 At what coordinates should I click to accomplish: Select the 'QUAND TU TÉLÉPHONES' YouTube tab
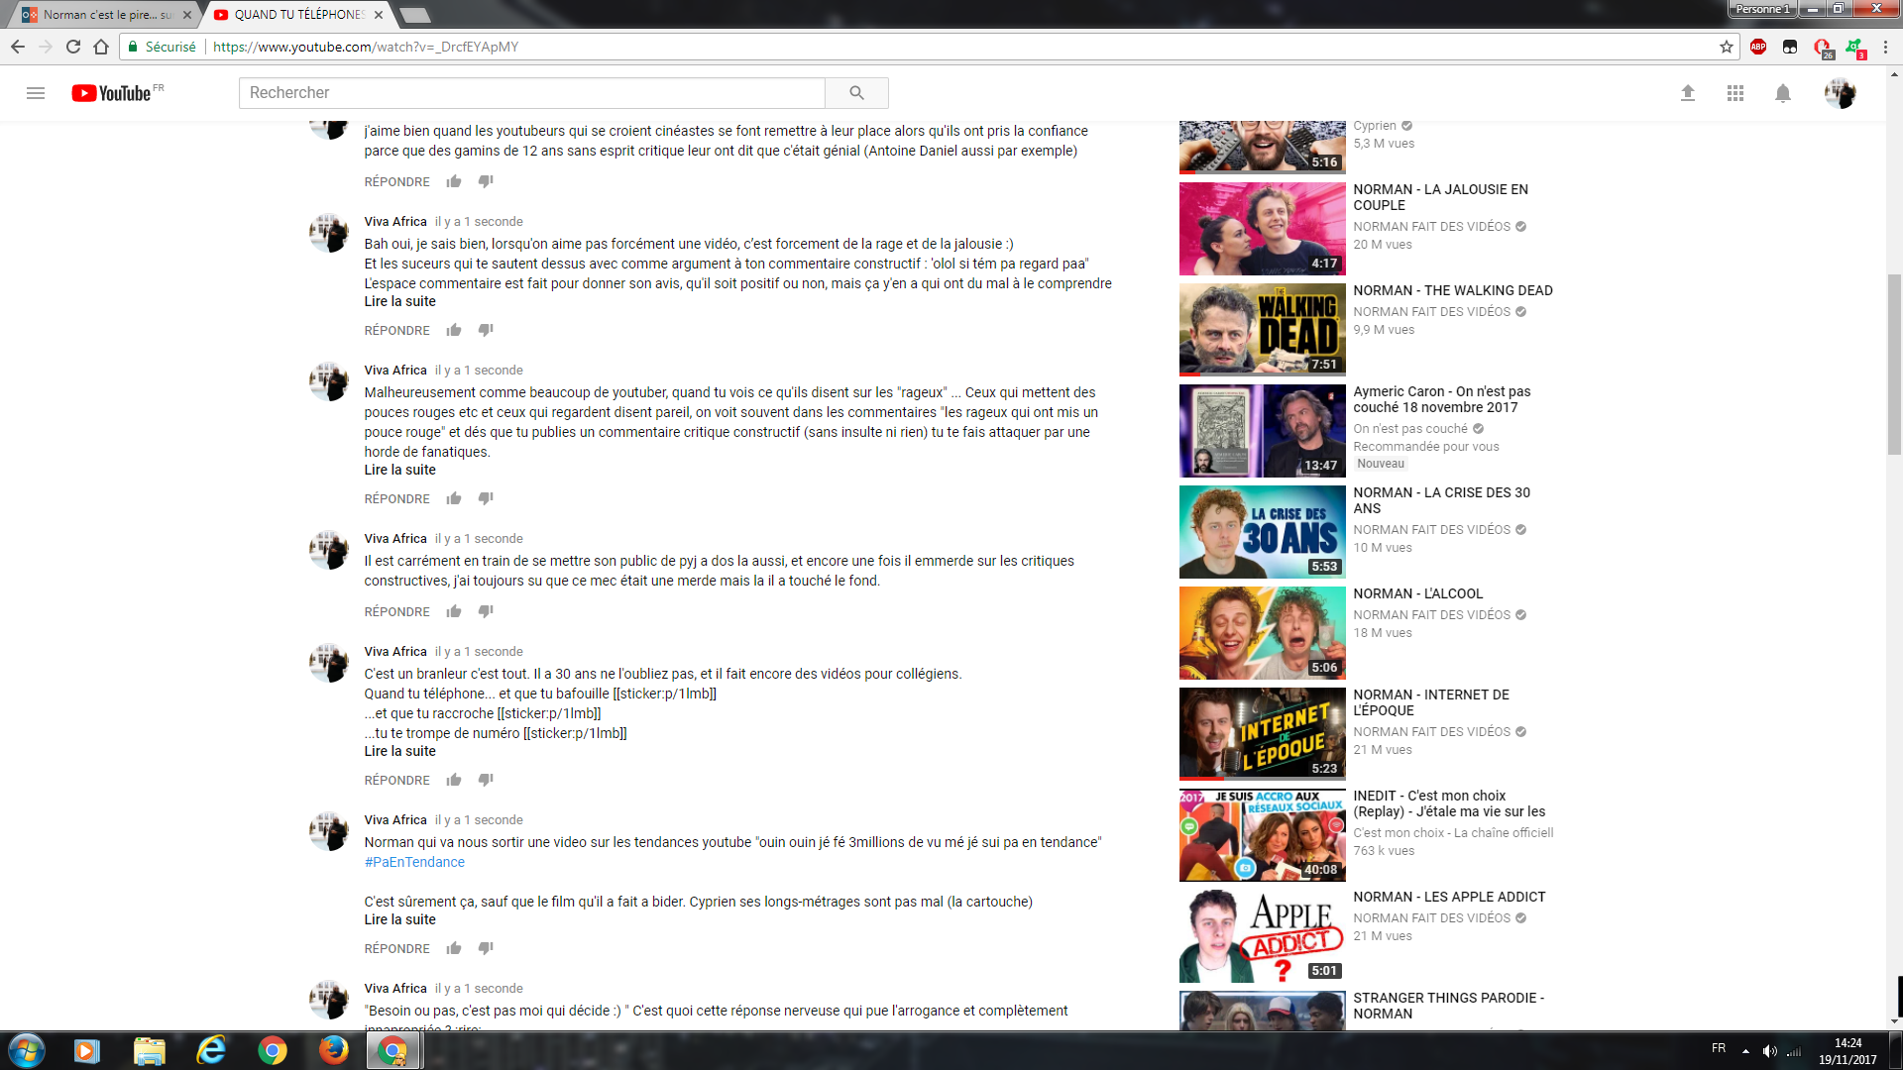point(297,15)
